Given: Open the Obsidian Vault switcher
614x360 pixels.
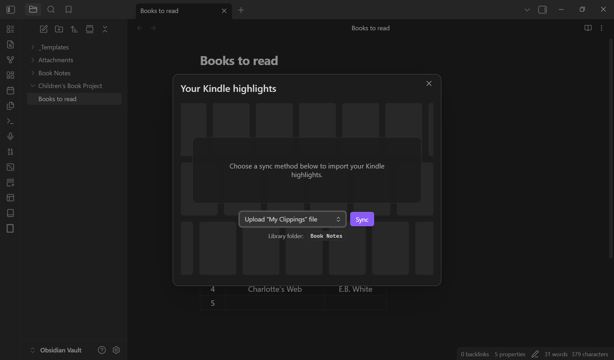Looking at the screenshot, I should click(56, 350).
